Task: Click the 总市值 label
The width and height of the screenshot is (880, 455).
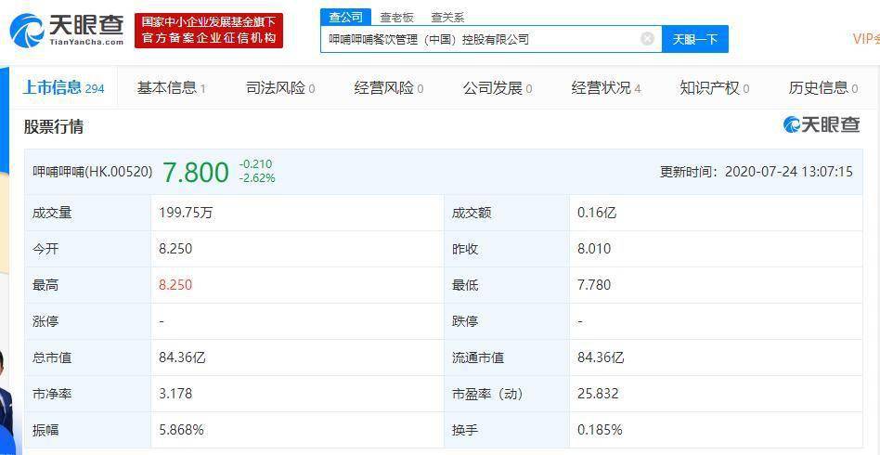Action: 52,357
